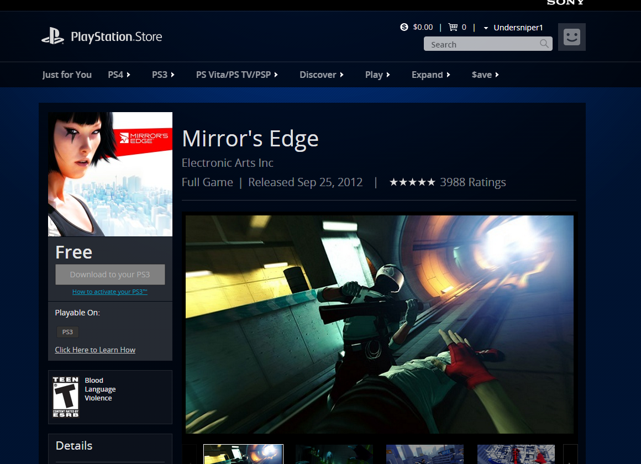Open the Play menu
This screenshot has height=464, width=641.
click(x=377, y=75)
